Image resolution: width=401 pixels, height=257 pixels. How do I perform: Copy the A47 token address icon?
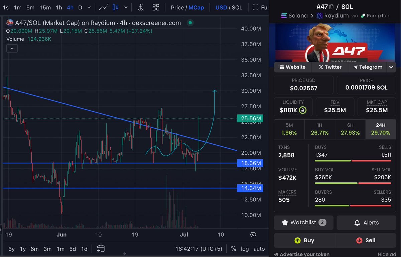331,7
